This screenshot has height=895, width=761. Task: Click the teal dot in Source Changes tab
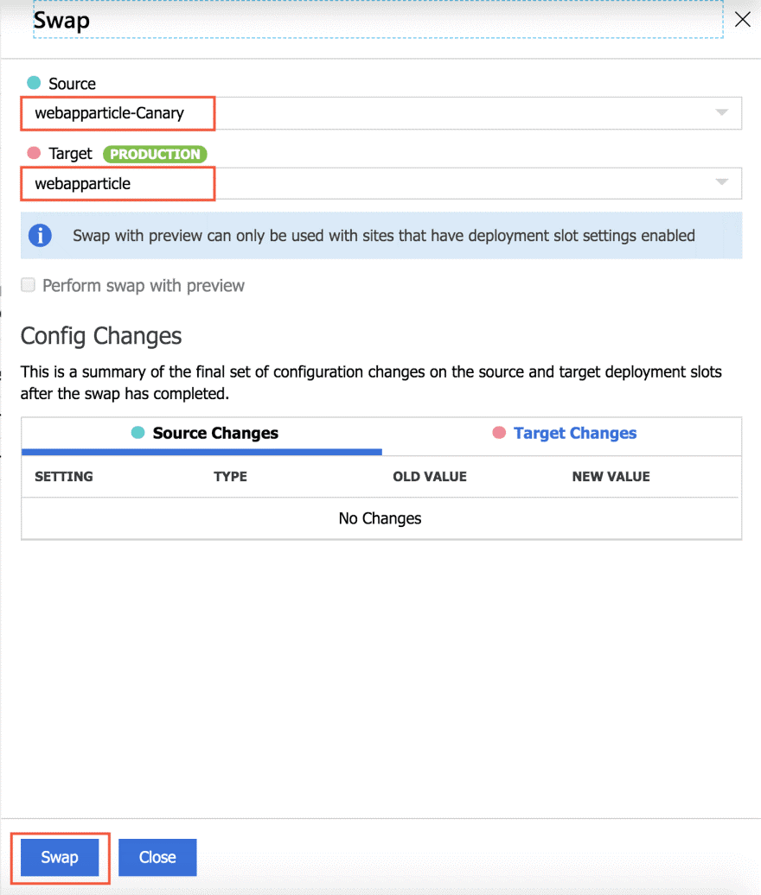click(x=137, y=433)
